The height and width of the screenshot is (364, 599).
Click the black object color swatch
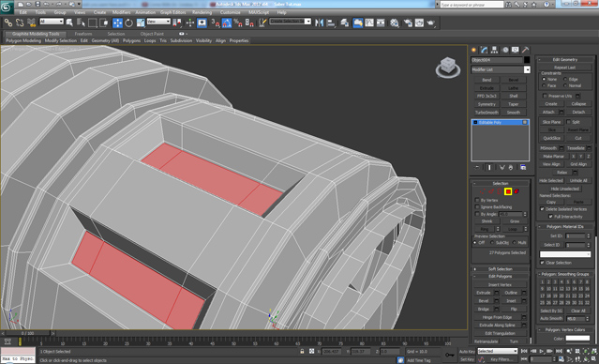pyautogui.click(x=527, y=60)
